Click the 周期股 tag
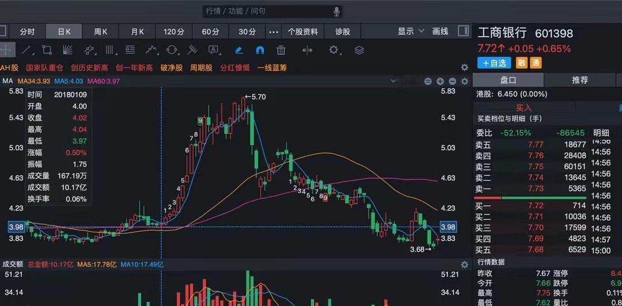The width and height of the screenshot is (622, 306). 201,68
